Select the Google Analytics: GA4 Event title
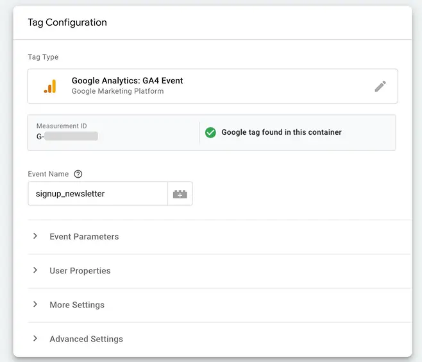422x362 pixels. [127, 80]
